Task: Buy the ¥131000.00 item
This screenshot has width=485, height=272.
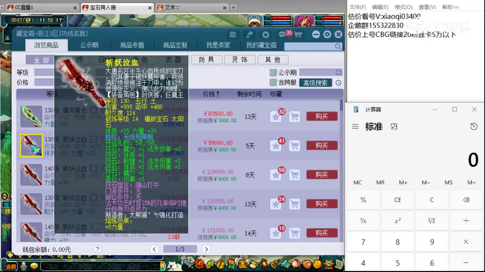Action: point(322,233)
